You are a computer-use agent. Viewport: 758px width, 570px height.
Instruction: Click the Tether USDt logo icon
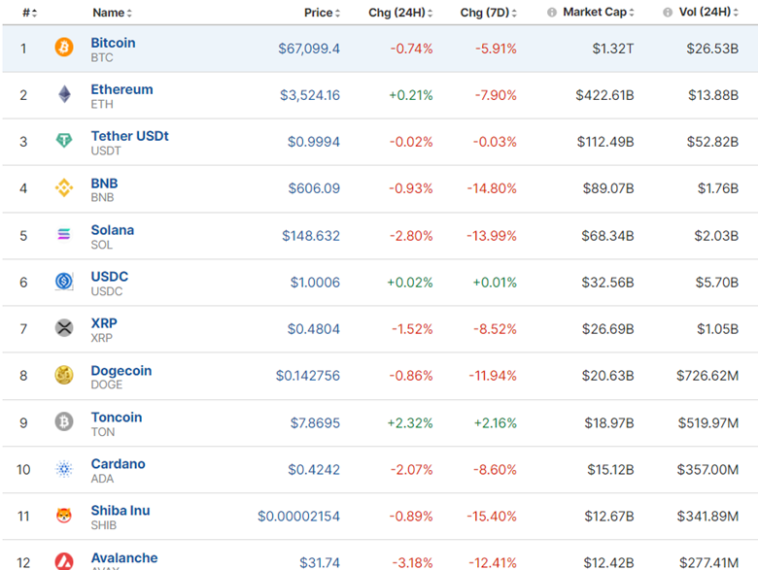tap(64, 141)
